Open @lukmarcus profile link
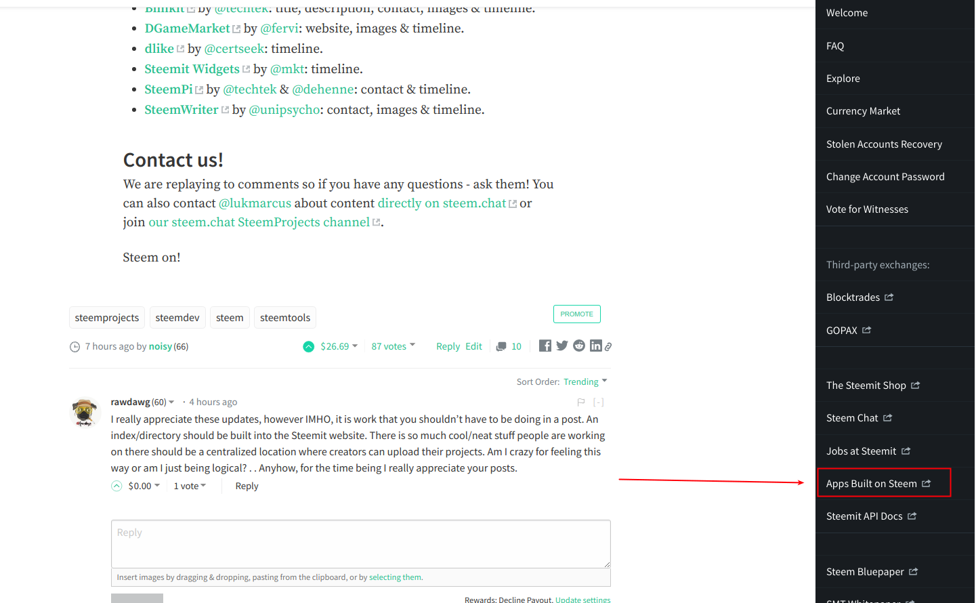The image size is (976, 603). (x=255, y=203)
